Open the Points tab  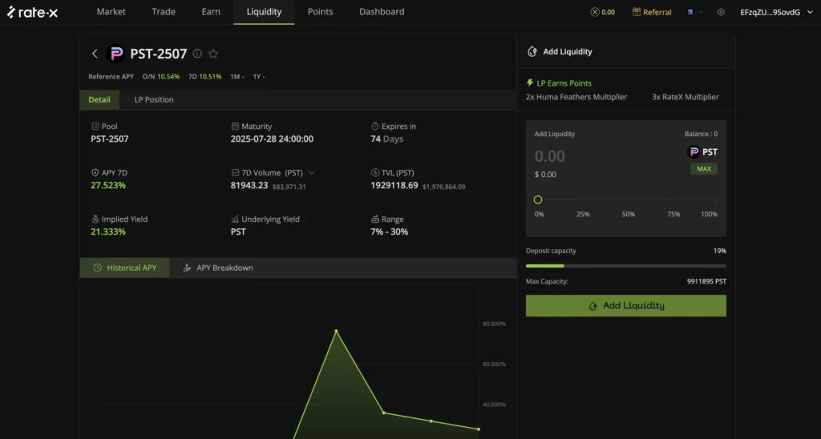(321, 11)
